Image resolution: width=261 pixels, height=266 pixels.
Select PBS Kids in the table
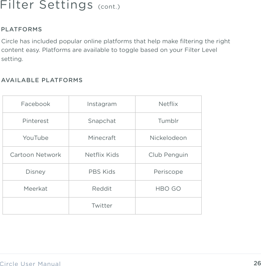[102, 172]
